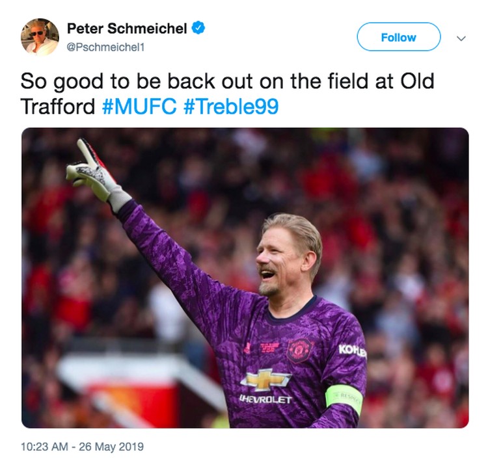
Task: Click the CHEVROLET text on the jersey
Action: (x=265, y=399)
